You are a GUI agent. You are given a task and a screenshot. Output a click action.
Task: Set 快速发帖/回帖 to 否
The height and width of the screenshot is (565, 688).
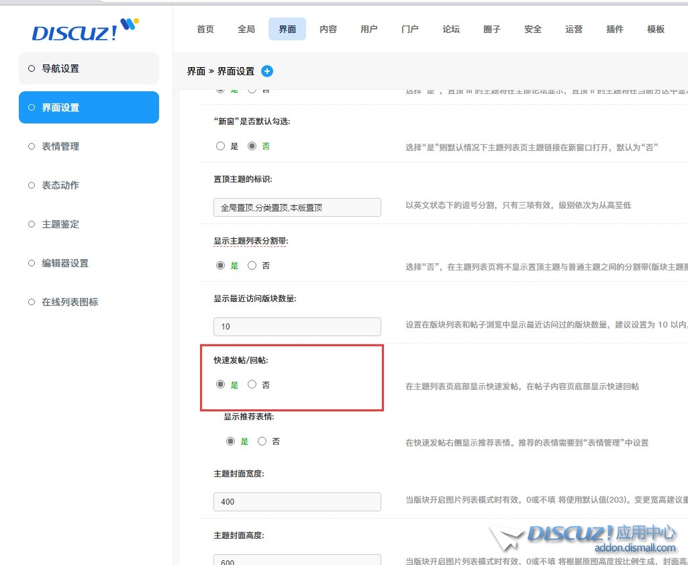click(x=252, y=384)
